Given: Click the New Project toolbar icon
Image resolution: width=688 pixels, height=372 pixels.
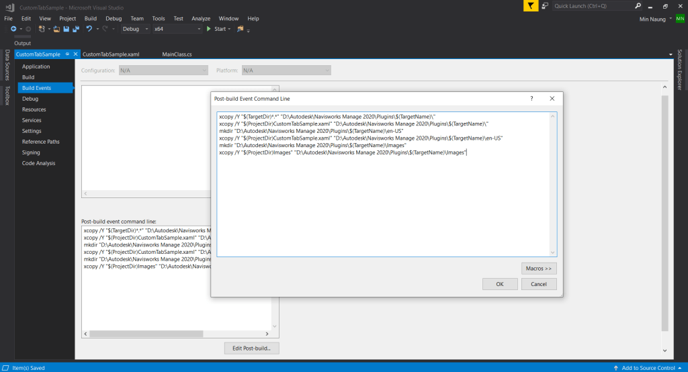Looking at the screenshot, I should 42,29.
